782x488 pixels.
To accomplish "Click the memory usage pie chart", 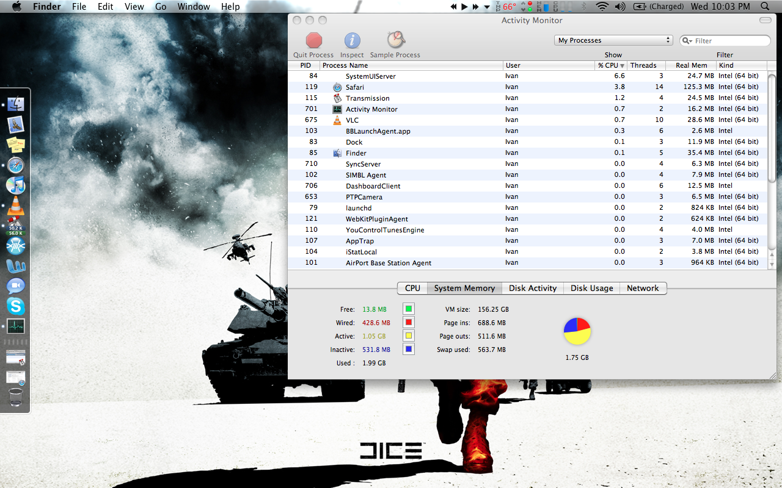I will [x=577, y=331].
